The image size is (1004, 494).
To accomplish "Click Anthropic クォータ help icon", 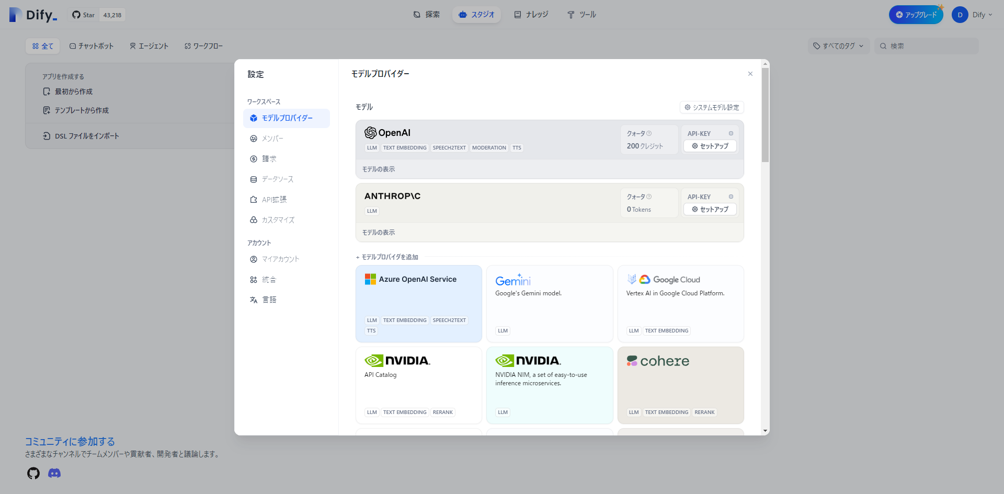I will [x=649, y=197].
